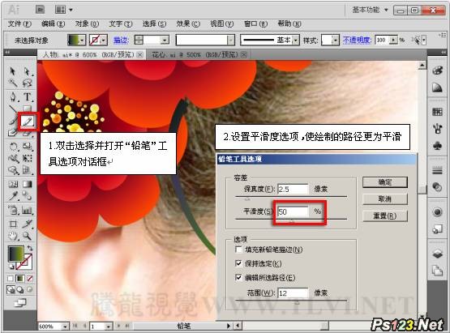Confirm dialog with 确定 button

coord(385,182)
